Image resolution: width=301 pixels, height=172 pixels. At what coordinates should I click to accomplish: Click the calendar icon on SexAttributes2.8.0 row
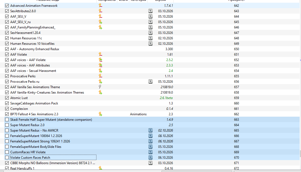point(151,11)
